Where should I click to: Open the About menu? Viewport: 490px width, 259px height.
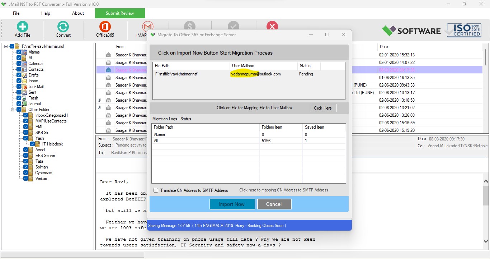coord(78,13)
